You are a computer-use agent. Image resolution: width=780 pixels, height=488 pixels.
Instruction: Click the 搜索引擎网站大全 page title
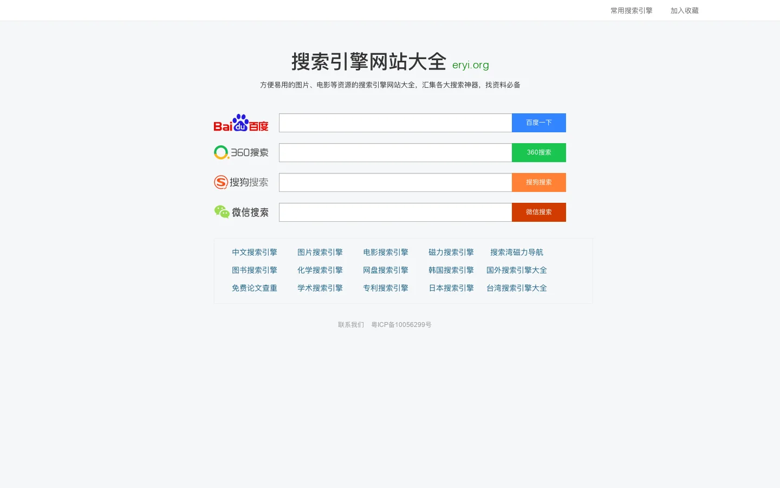369,62
